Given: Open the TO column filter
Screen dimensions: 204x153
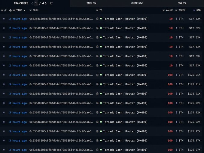Looking at the screenshot, I should click(97, 10).
